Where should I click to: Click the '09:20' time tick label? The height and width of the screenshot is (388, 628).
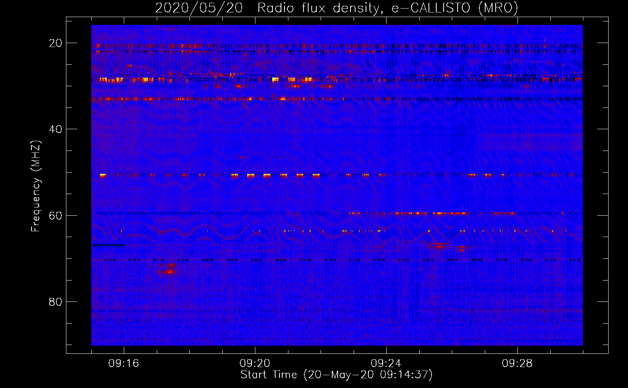[255, 364]
